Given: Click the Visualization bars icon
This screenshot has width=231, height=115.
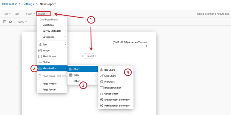Looking at the screenshot, I should pyautogui.click(x=40, y=68).
